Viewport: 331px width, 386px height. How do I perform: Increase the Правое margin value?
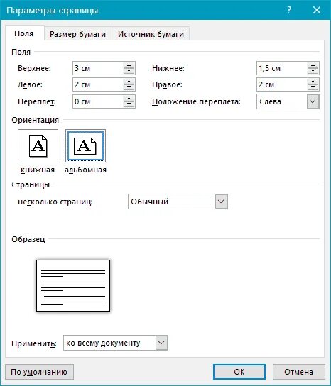click(x=313, y=82)
